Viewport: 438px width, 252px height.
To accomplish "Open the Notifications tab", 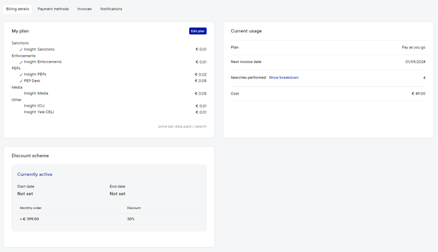I will (x=111, y=9).
